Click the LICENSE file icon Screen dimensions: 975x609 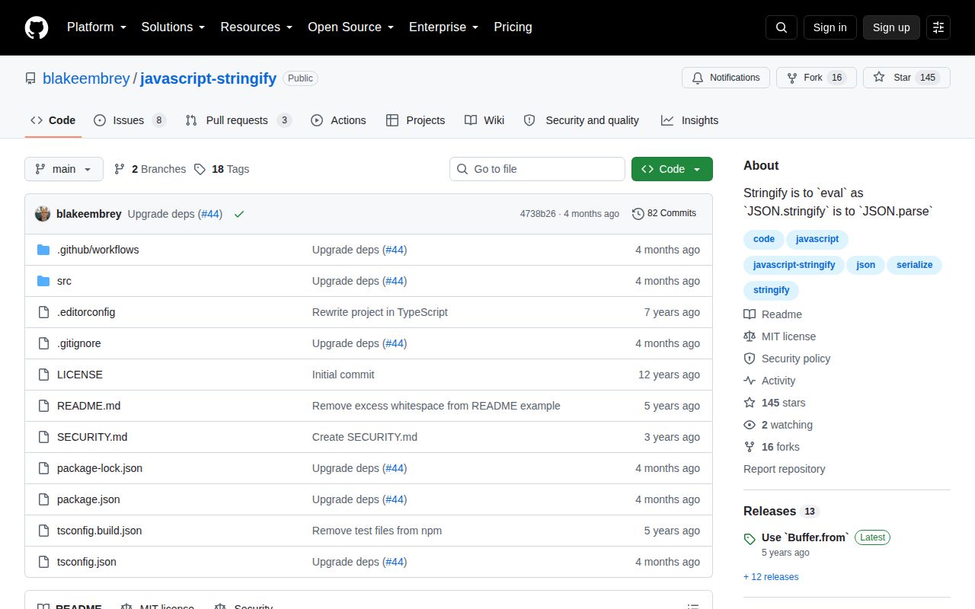point(43,375)
